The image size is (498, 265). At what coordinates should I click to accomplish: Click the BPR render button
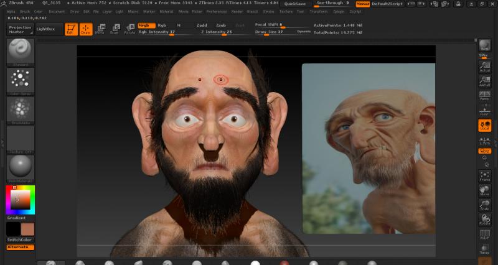pyautogui.click(x=485, y=45)
